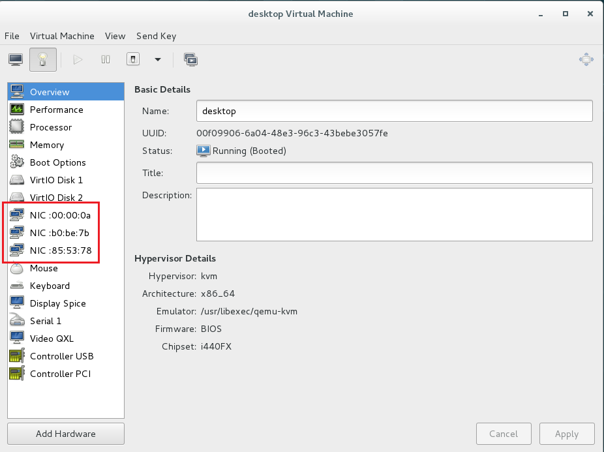This screenshot has height=452, width=604.
Task: Open the shutdown options dropdown arrow
Action: [158, 60]
